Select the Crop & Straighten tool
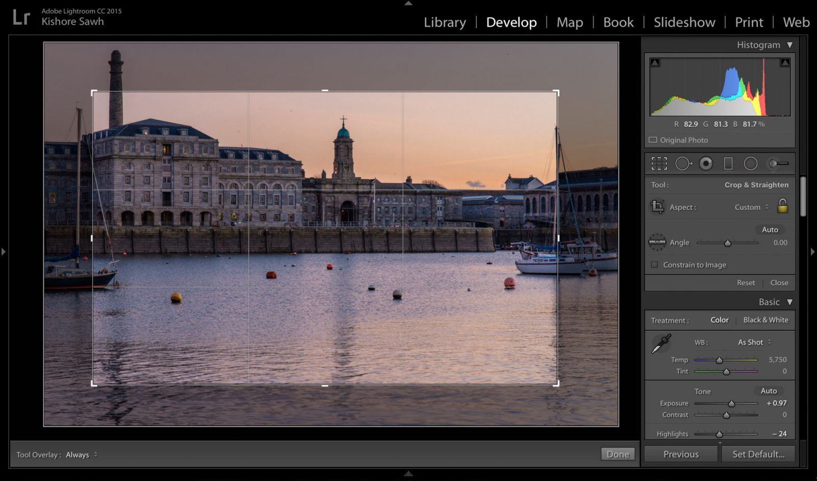 [x=659, y=163]
